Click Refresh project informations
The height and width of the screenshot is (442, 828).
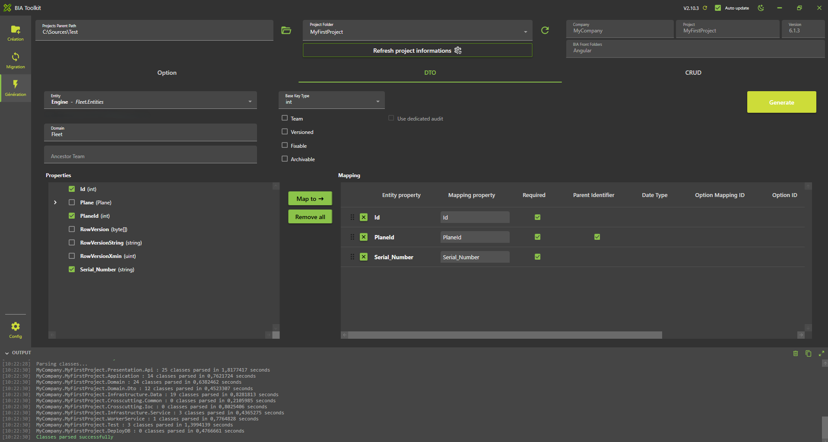click(417, 51)
